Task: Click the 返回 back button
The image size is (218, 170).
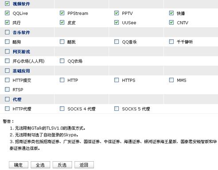Action: click(84, 165)
